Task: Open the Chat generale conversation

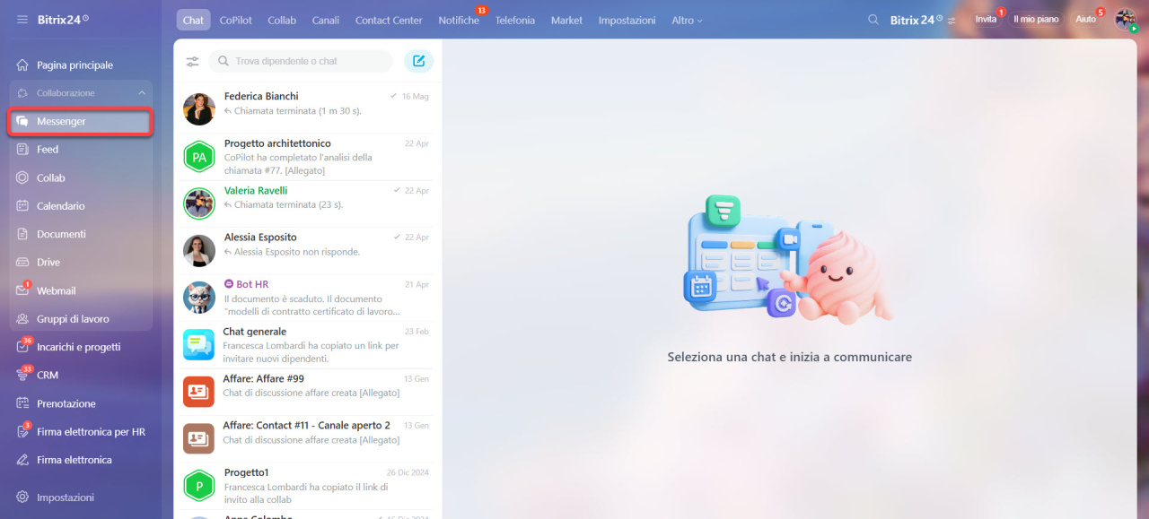Action: (x=306, y=344)
